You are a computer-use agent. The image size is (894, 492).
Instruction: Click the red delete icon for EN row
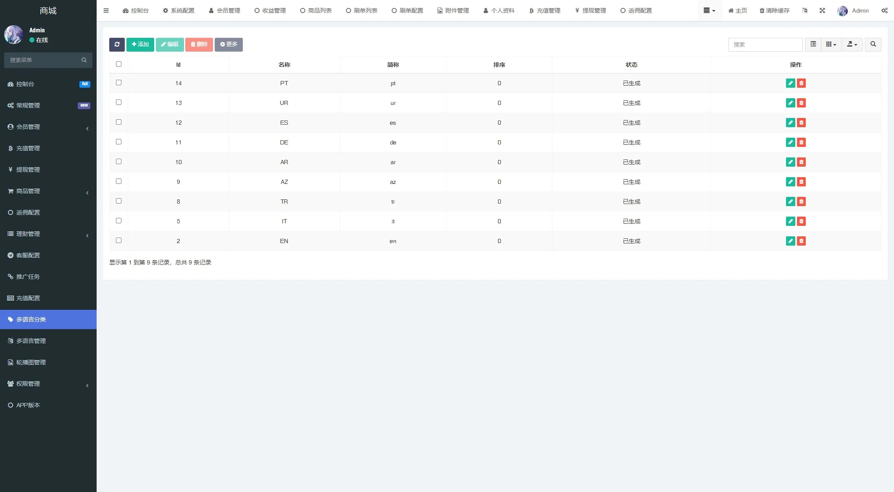click(x=801, y=241)
